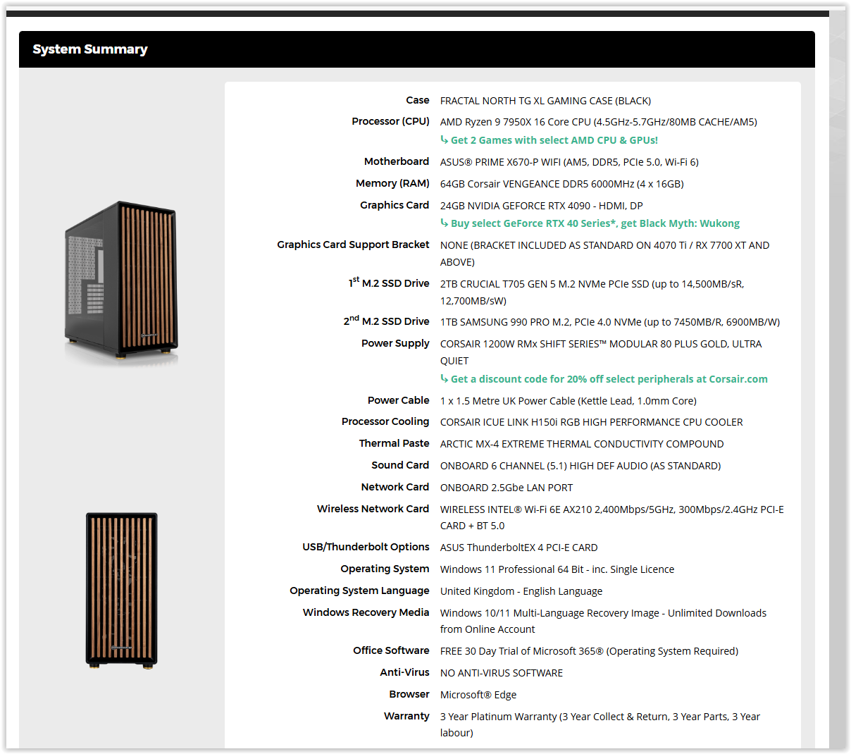Select the ASUS PRIME X670-P WIFI text

(x=569, y=162)
